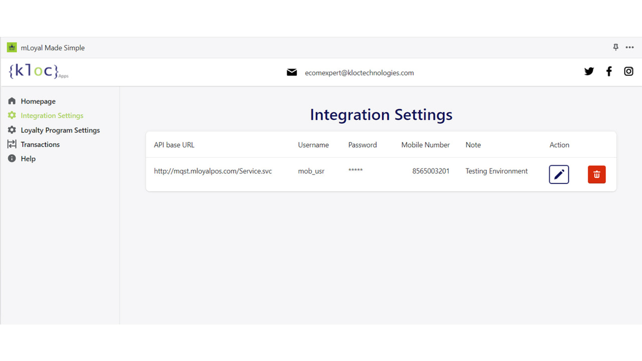Click the Help info icon

pyautogui.click(x=12, y=158)
